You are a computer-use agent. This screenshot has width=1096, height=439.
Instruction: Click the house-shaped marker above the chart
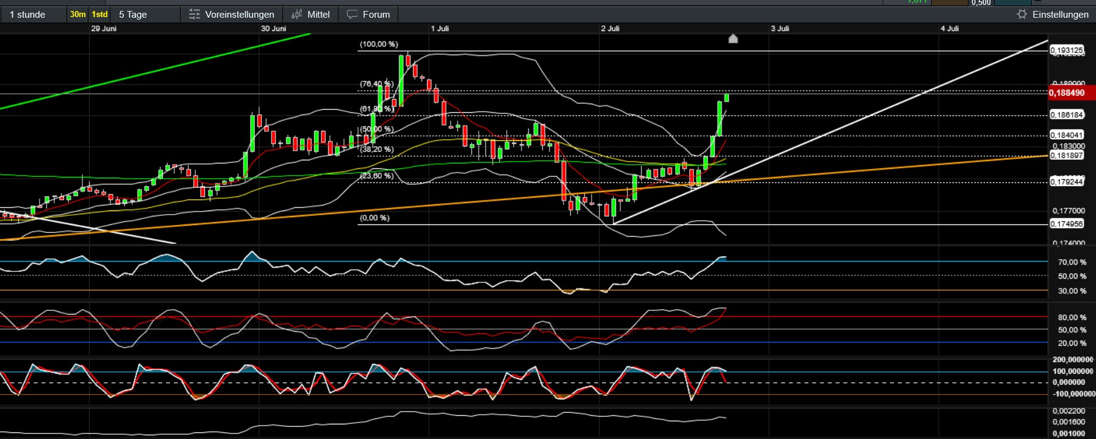[x=733, y=39]
